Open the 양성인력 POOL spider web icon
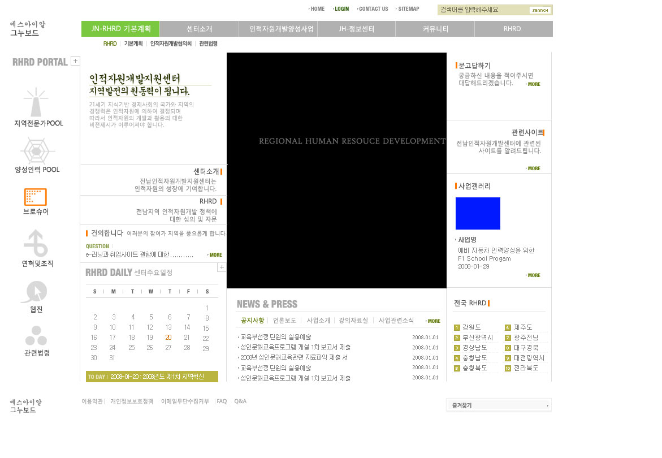 coord(37,151)
